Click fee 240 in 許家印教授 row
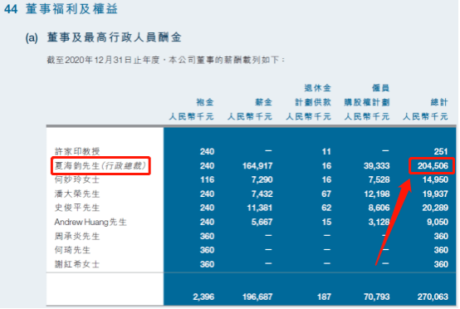The image size is (460, 309). tap(207, 151)
